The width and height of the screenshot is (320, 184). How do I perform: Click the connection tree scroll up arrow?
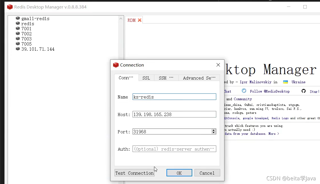tap(121, 19)
